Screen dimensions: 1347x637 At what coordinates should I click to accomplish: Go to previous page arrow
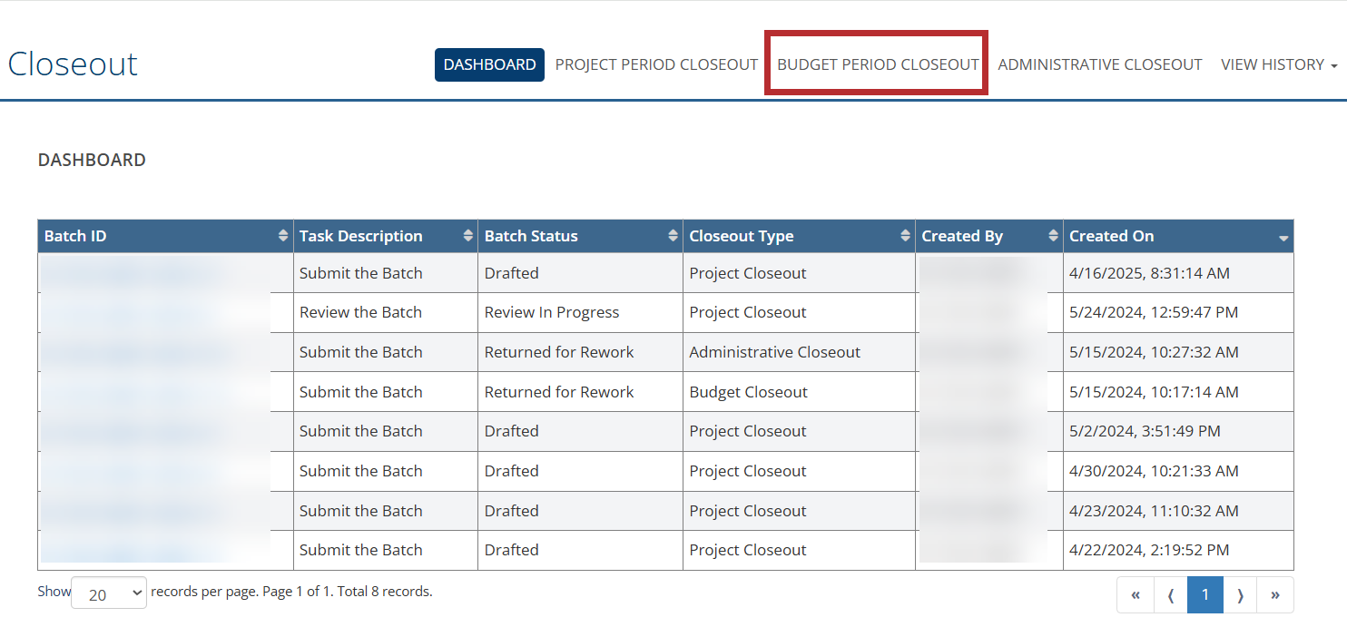[1171, 595]
